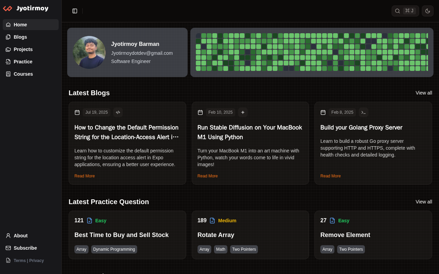Viewport: 439px width, 274px height.
Task: View all practice questions
Action: tap(424, 202)
